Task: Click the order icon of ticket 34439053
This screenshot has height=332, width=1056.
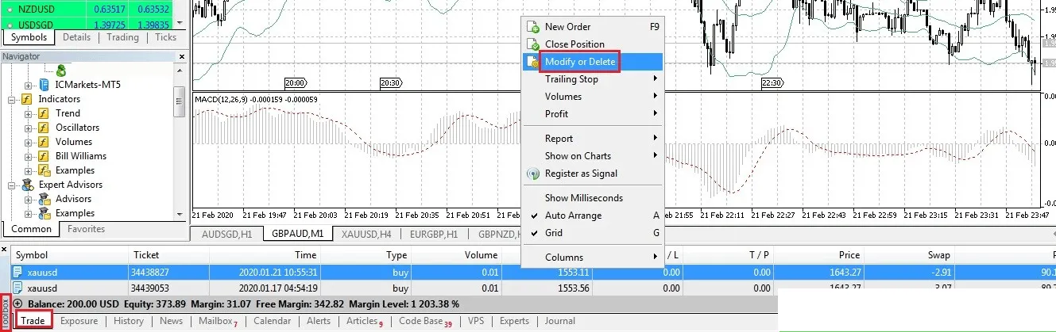Action: (17, 288)
